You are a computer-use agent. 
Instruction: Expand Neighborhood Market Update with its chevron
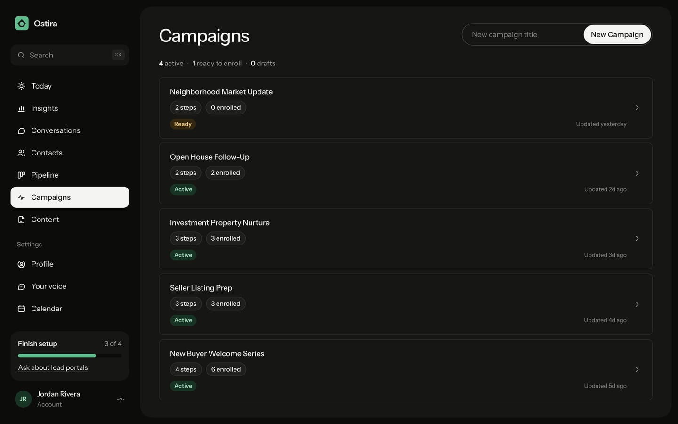tap(637, 108)
